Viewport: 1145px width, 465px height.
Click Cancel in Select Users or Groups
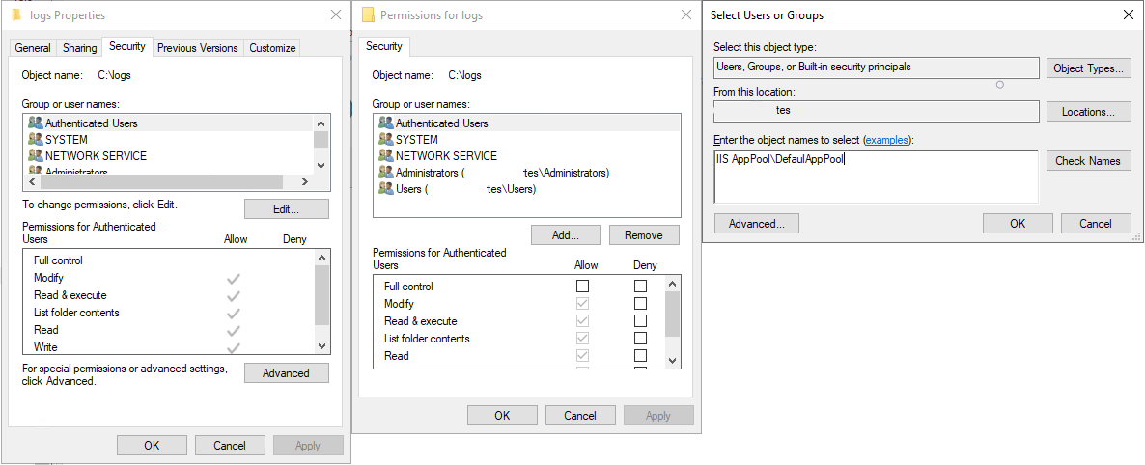tap(1096, 224)
